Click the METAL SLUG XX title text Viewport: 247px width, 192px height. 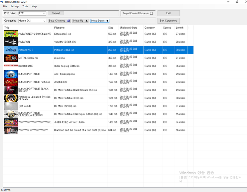(28, 58)
